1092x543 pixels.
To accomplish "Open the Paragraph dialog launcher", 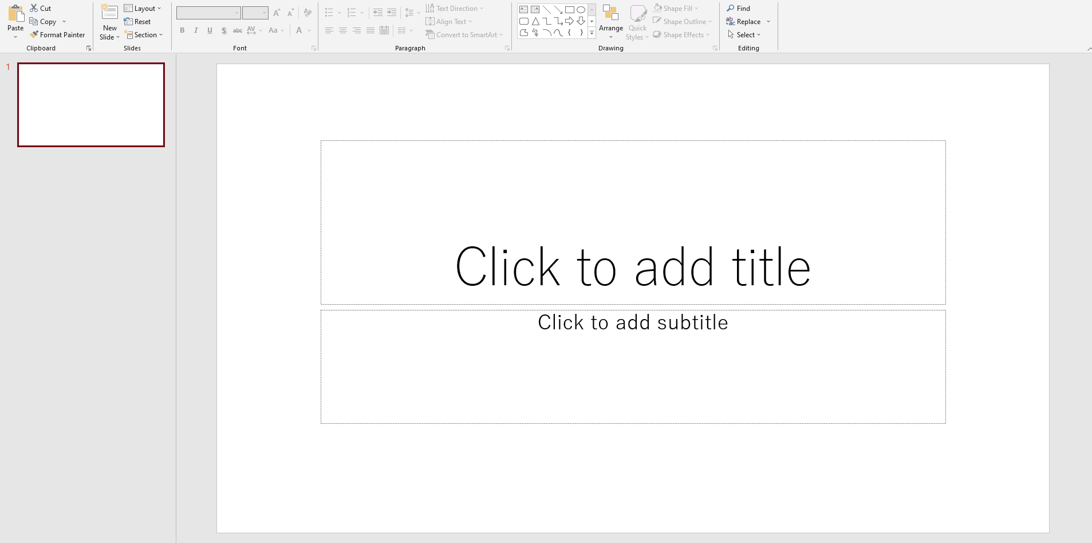I will 507,48.
